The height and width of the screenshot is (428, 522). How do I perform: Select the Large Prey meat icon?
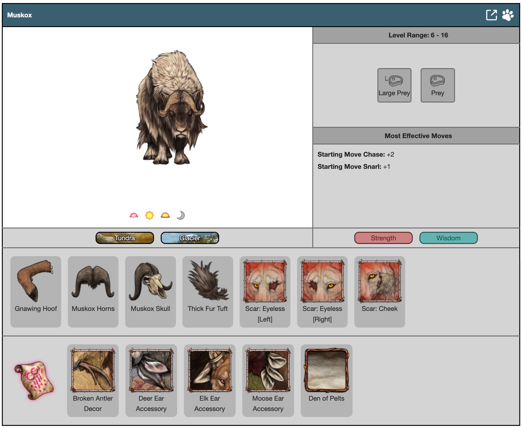[394, 85]
